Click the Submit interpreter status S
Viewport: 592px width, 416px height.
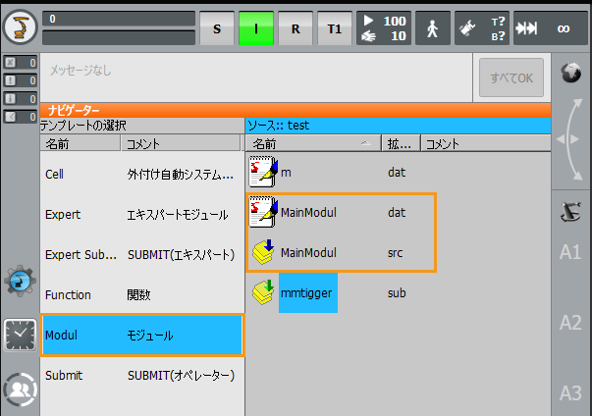pyautogui.click(x=217, y=28)
